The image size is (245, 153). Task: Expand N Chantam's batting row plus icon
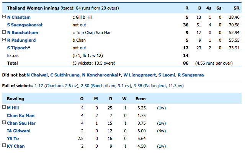[x=4, y=17]
